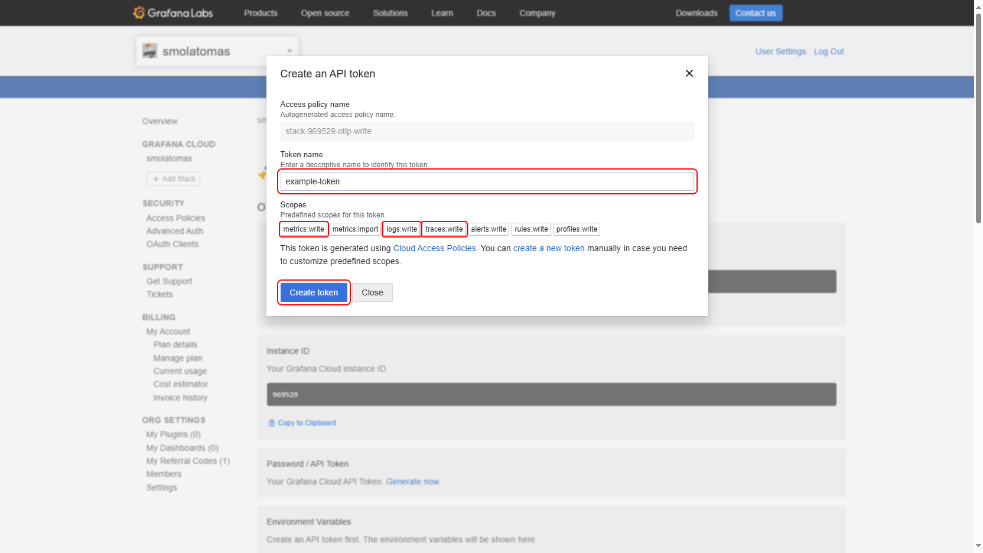Open the smolatomas stack in sidebar
This screenshot has width=983, height=553.
[169, 158]
